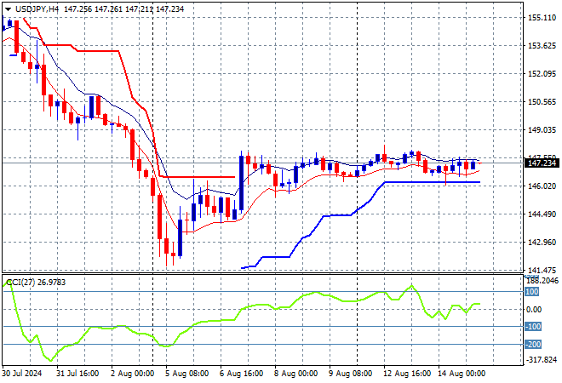Image resolution: width=562 pixels, height=383 pixels.
Task: Select the 5 Aug 08:00 time label
Action: pyautogui.click(x=186, y=374)
